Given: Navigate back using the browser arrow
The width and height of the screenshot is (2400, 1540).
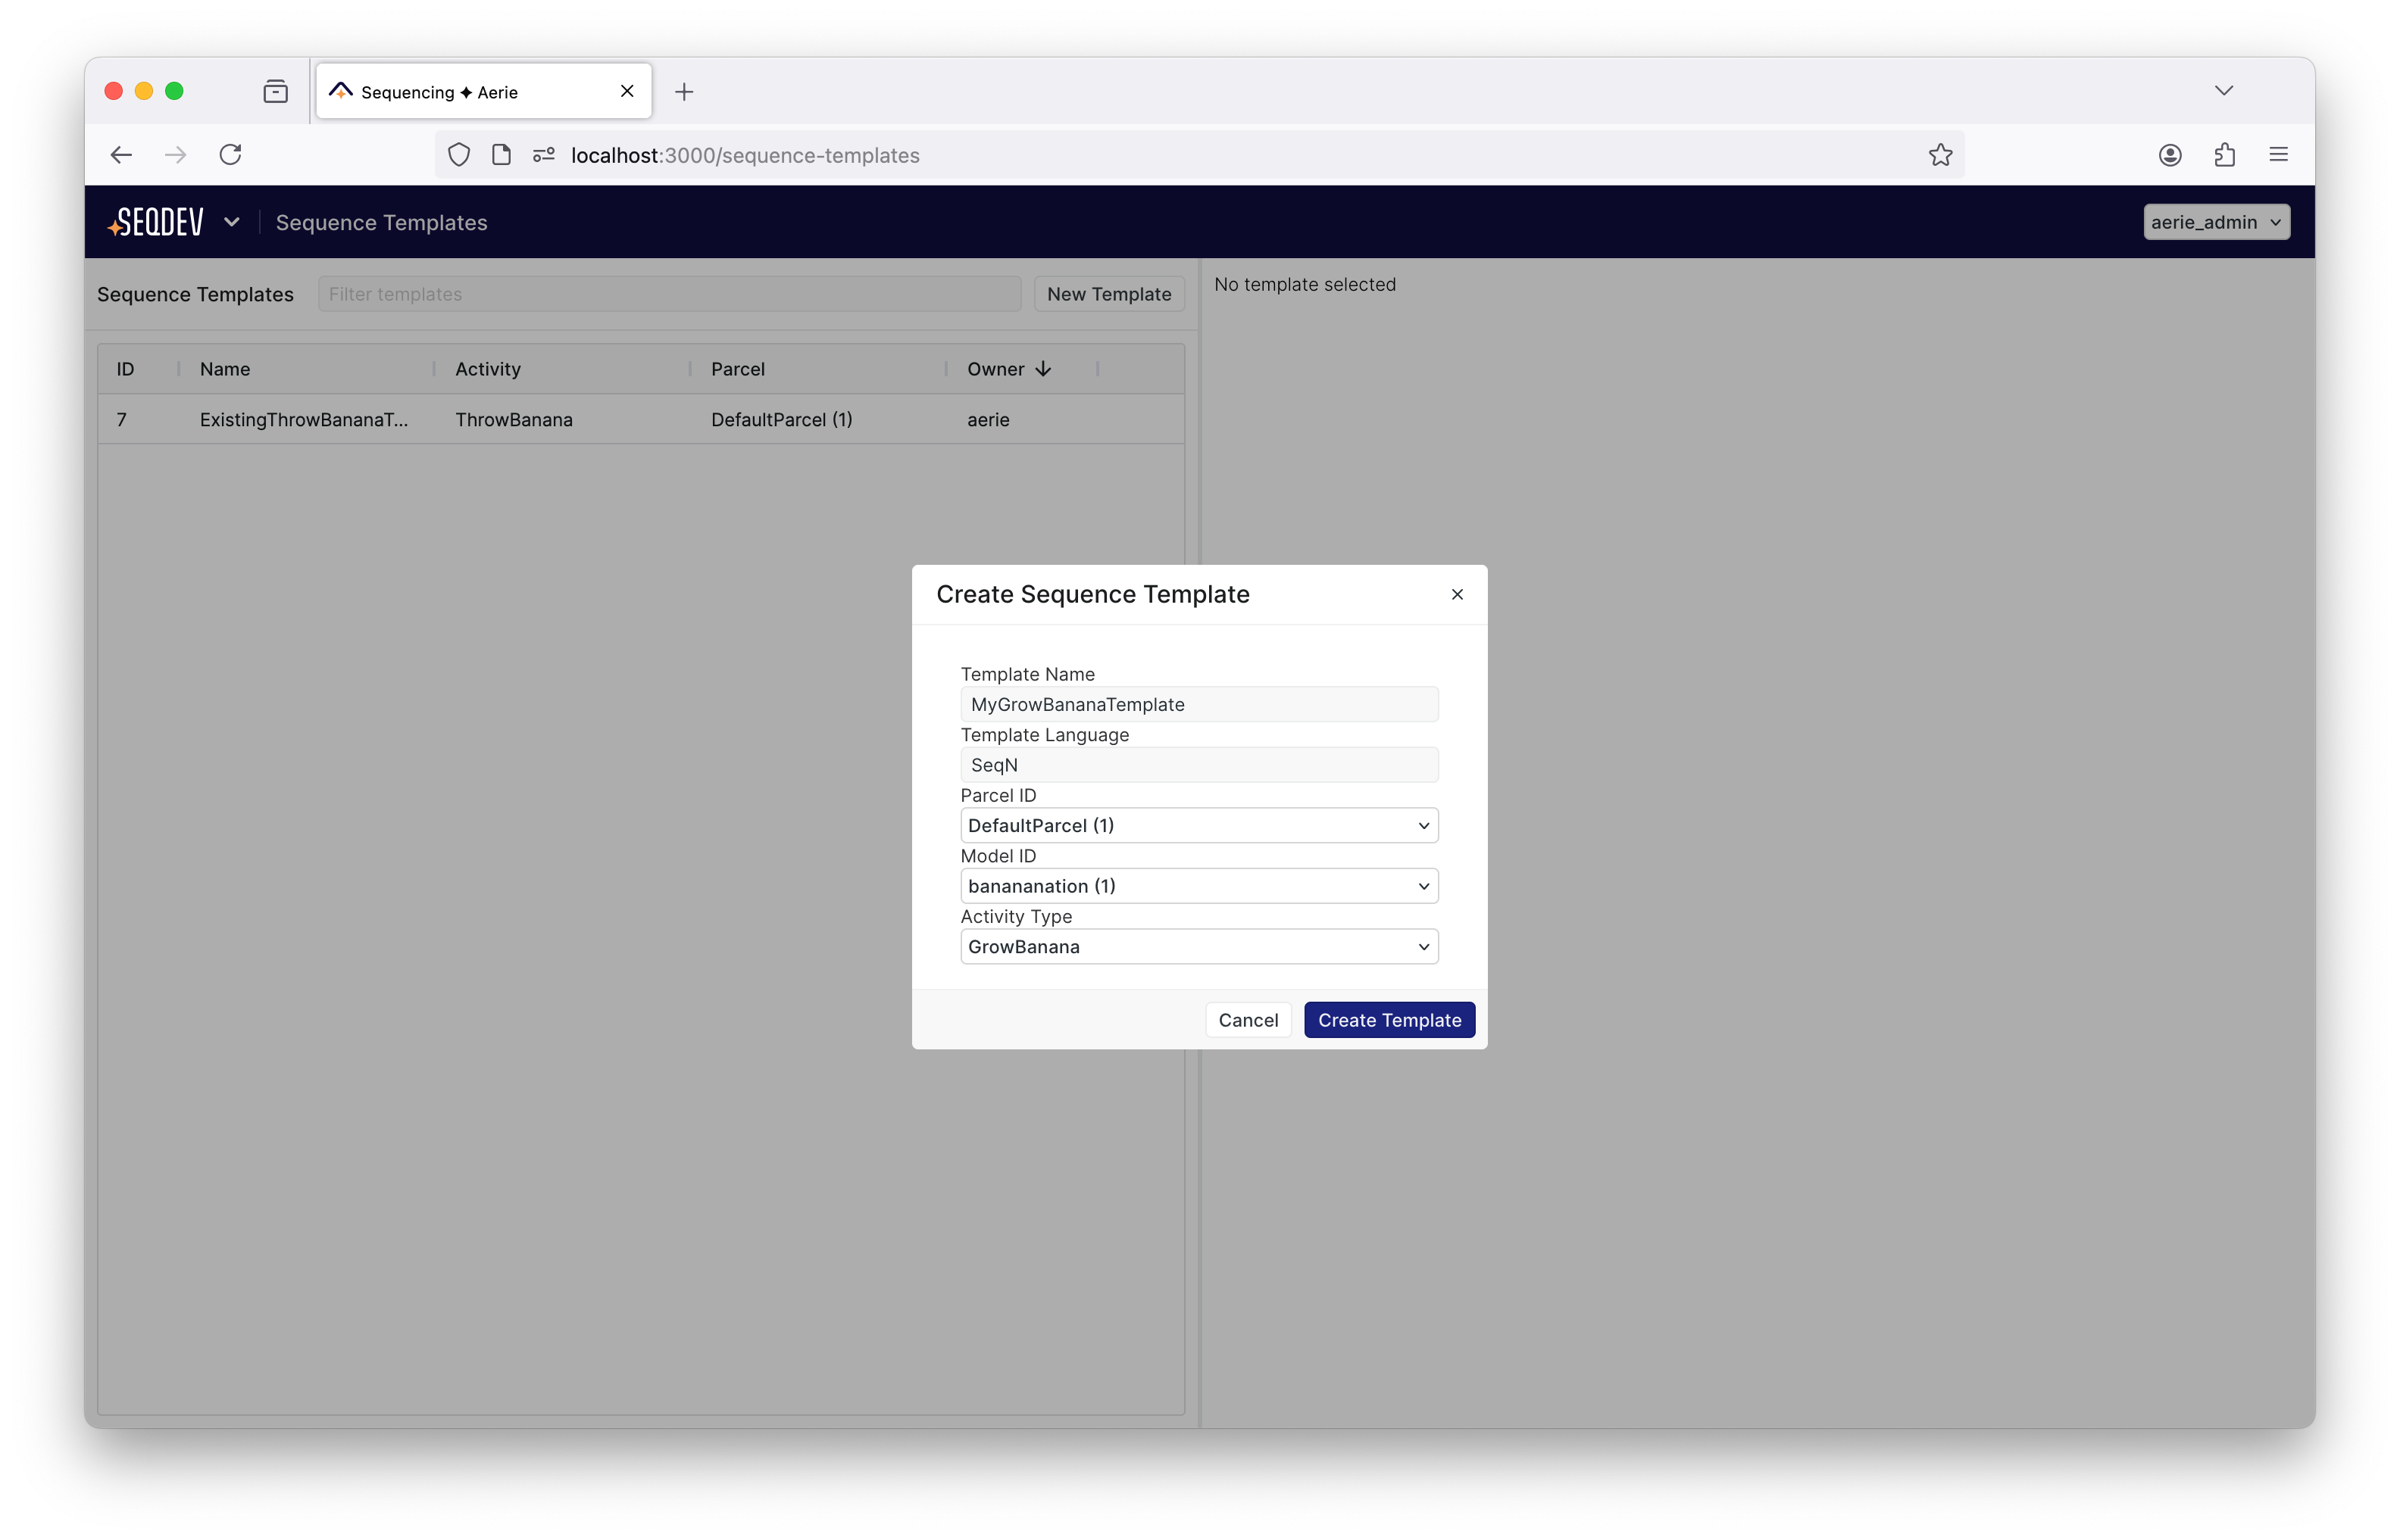Looking at the screenshot, I should coord(121,154).
